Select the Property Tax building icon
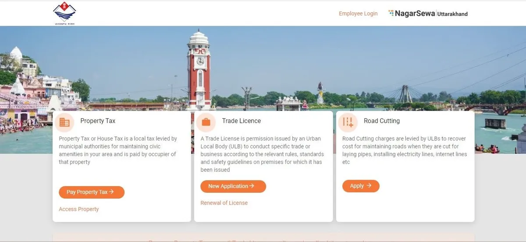 tap(64, 122)
